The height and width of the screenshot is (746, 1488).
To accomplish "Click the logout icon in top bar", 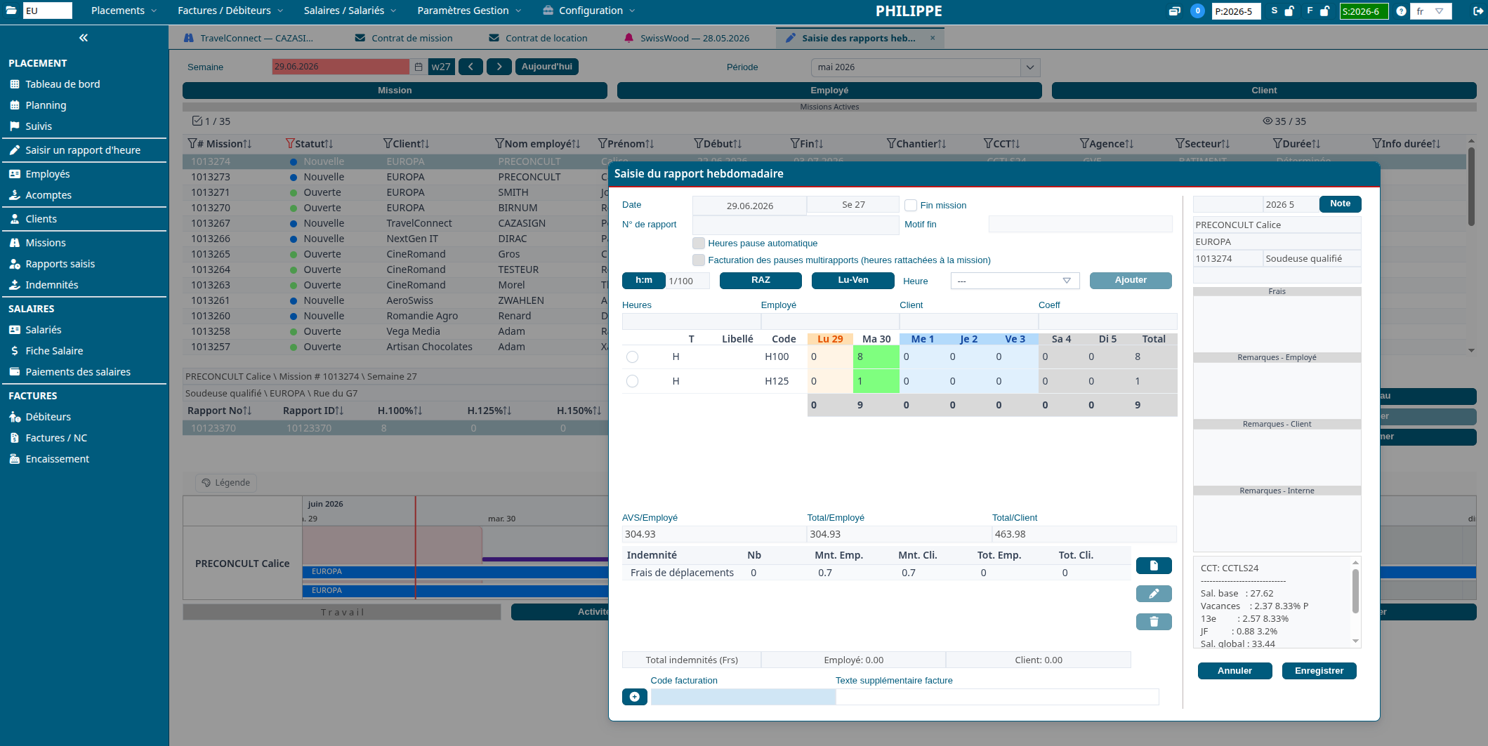I will (1477, 11).
